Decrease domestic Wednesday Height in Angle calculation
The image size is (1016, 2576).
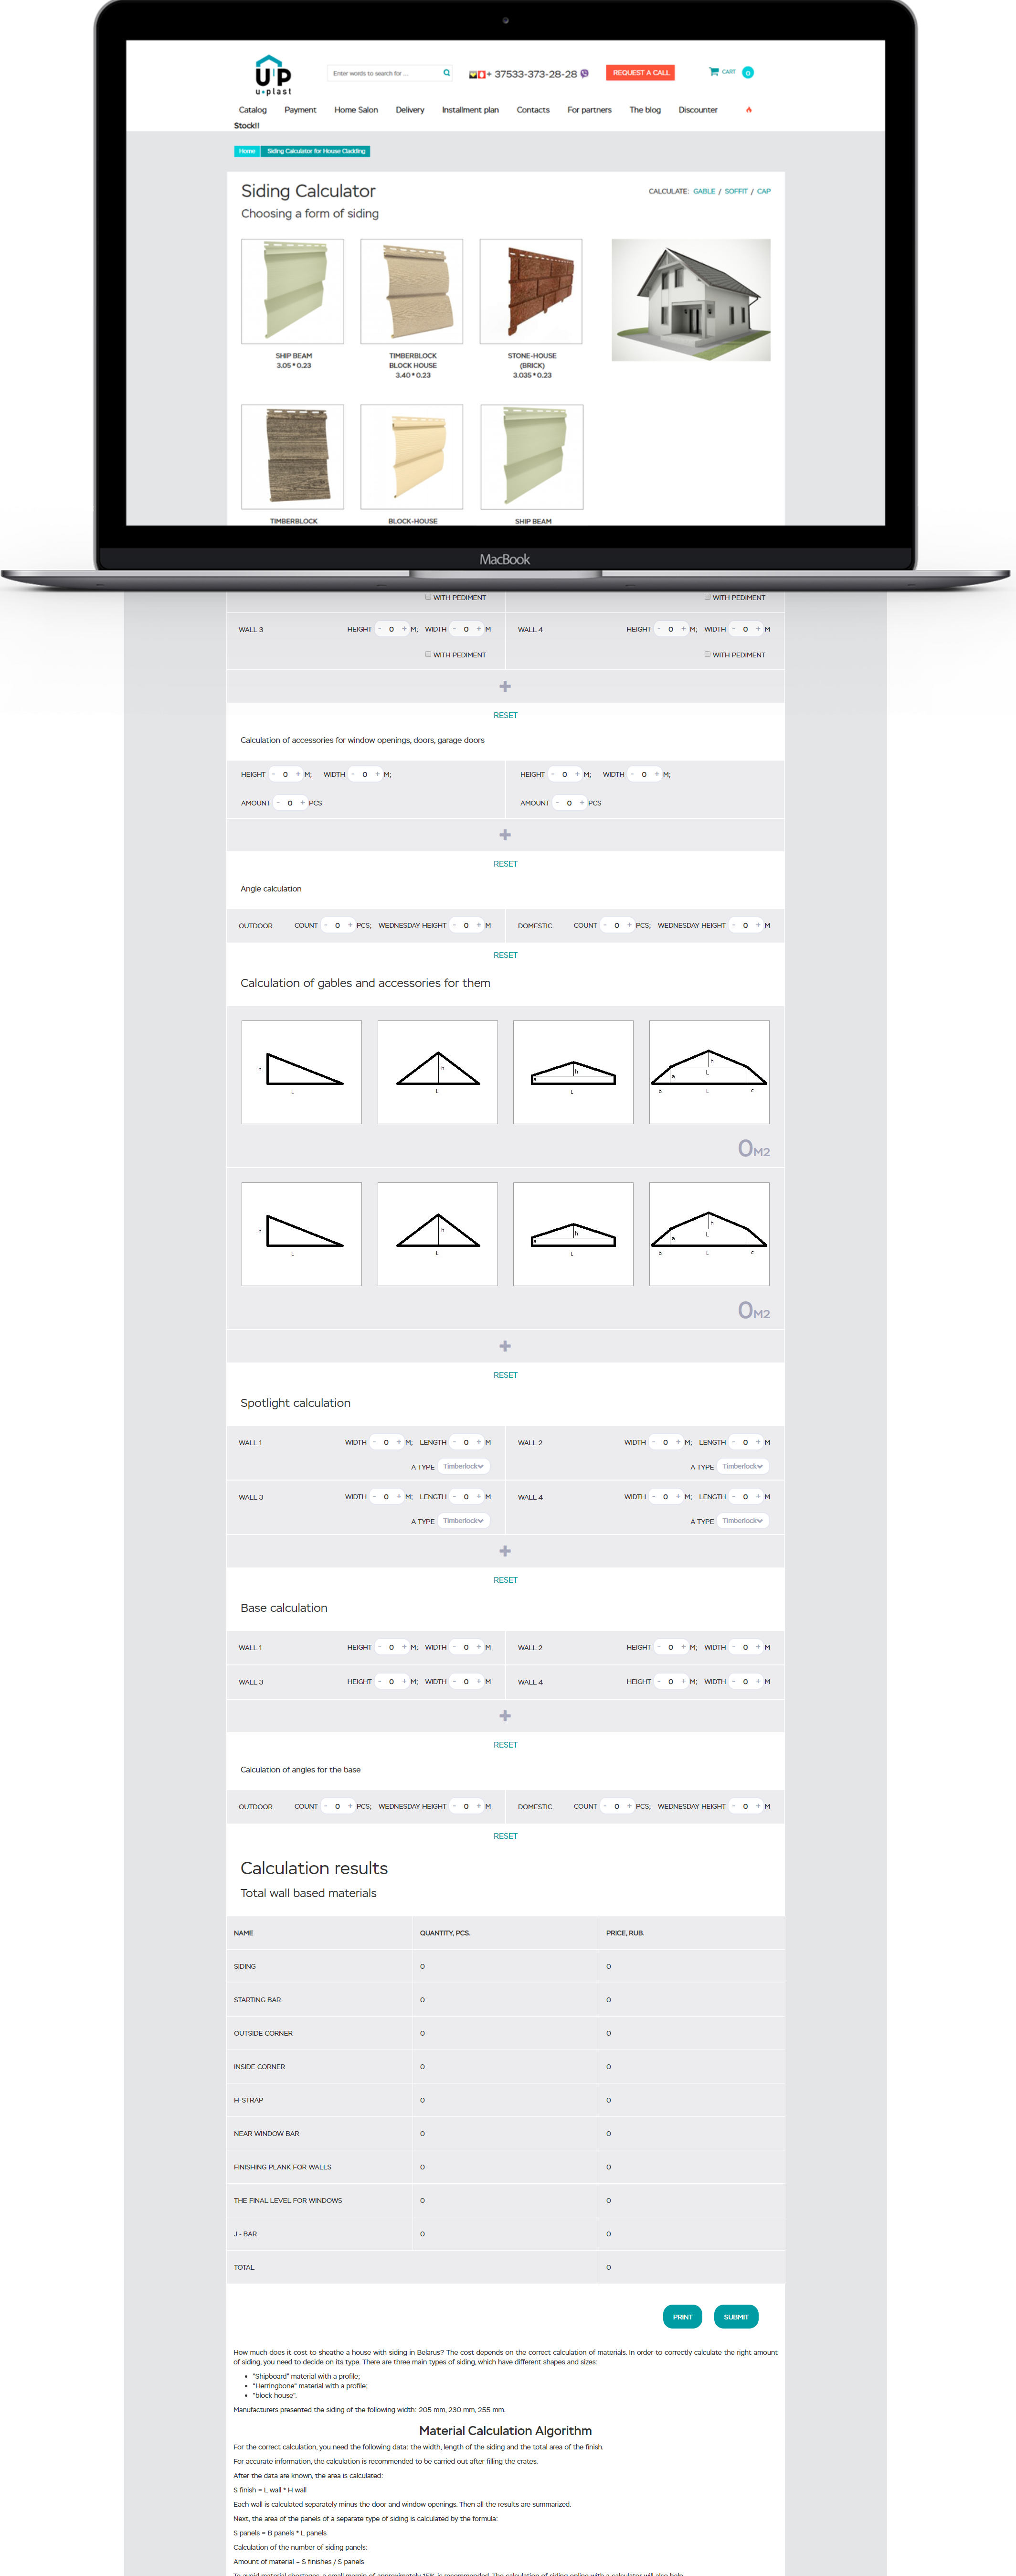click(733, 925)
